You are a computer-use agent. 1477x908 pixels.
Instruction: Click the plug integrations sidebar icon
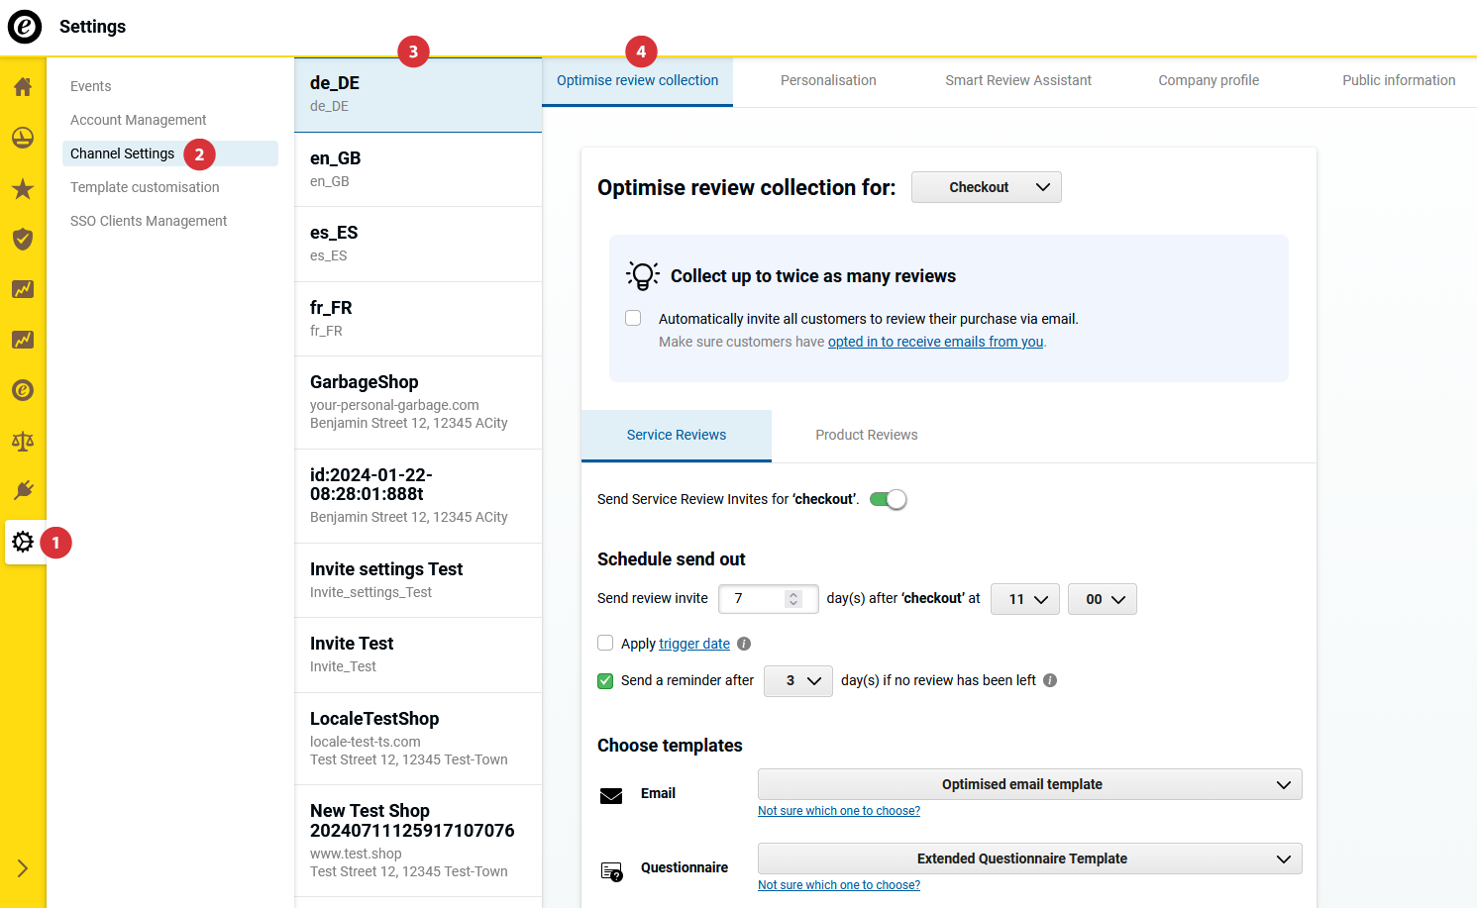[23, 490]
